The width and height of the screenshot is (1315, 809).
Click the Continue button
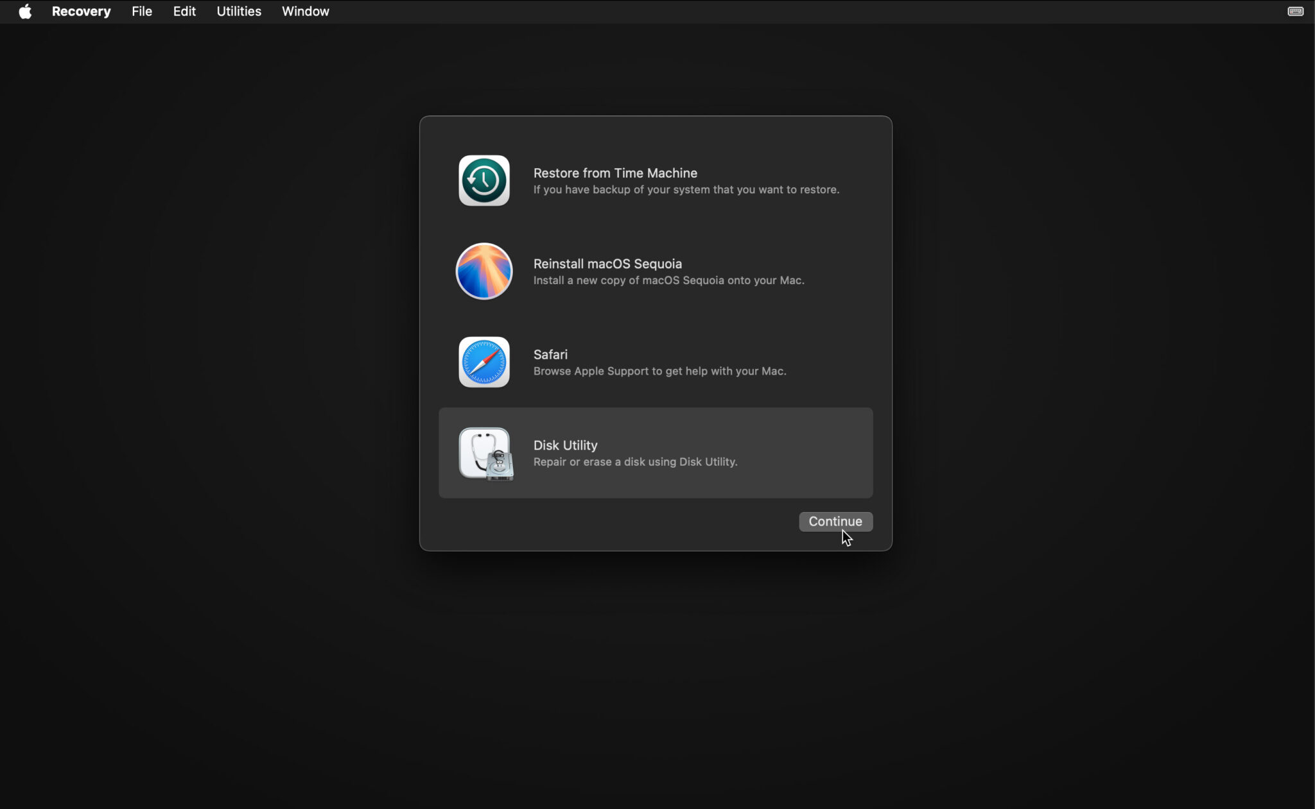[835, 521]
